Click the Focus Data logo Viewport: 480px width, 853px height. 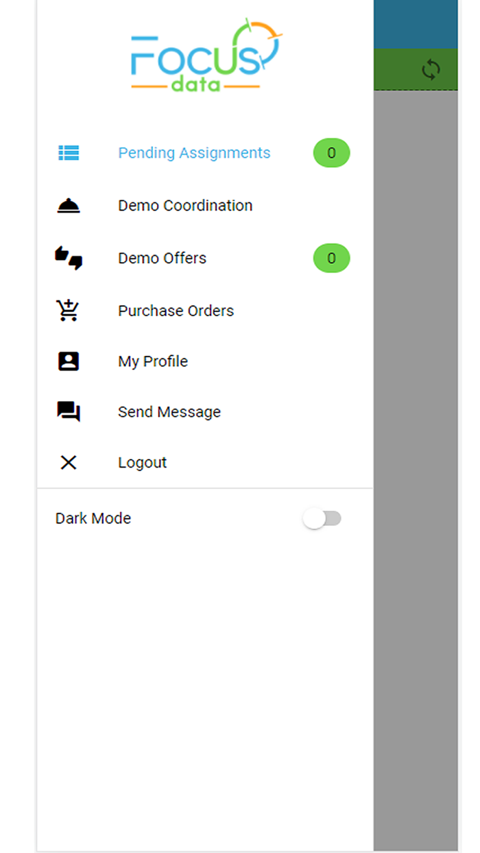click(204, 56)
